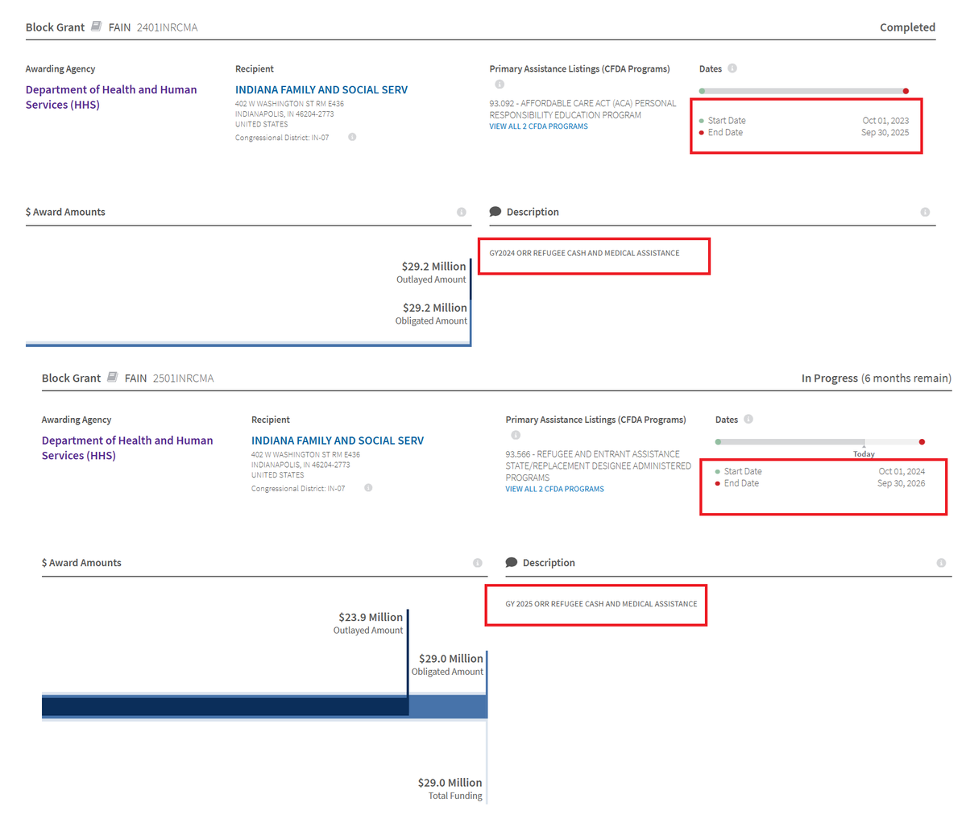The width and height of the screenshot is (966, 815).
Task: Click info icon under CFDA Programs heading of 2501INRCMA
Action: click(516, 435)
